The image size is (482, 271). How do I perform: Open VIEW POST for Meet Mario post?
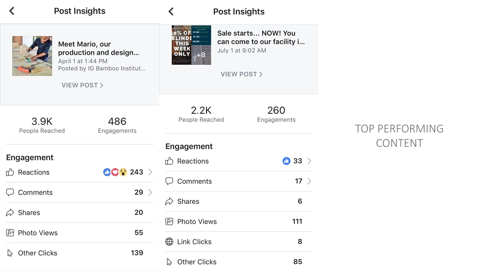point(82,85)
